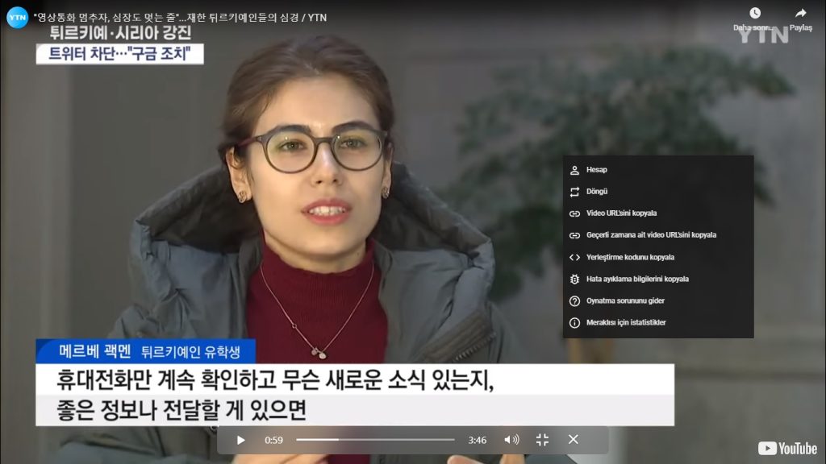
Task: Select Hata ayıklama bilgilerini kopyala
Action: (637, 279)
